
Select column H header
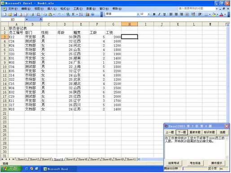coord(130,24)
